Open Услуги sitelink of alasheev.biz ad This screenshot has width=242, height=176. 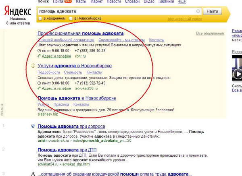[44, 104]
